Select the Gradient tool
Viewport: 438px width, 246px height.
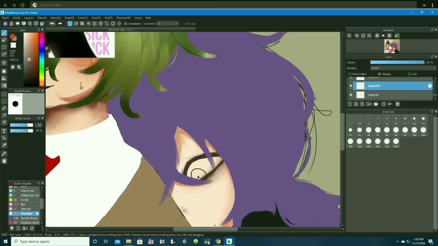[4, 85]
